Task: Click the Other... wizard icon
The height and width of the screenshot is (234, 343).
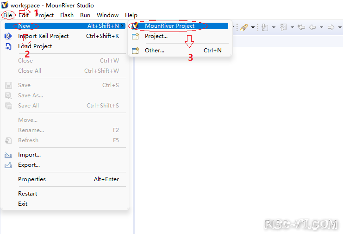Action: (x=136, y=51)
